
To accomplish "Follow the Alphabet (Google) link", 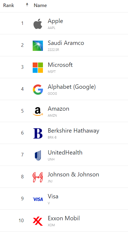I will coord(72,87).
